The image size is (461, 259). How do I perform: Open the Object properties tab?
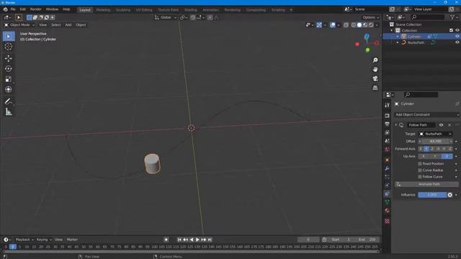click(388, 160)
